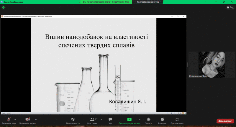Viewport: 236px width, 127px height.
Task: Turn on camera with Включить видео
Action: click(x=27, y=119)
